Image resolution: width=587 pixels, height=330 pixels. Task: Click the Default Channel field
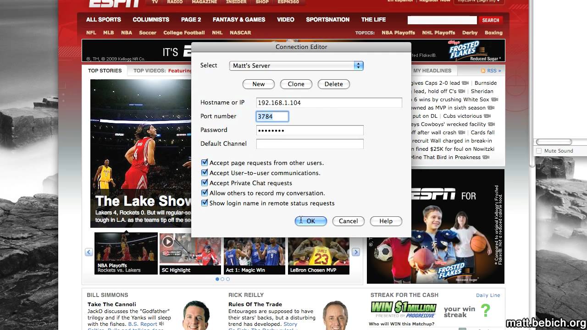[x=310, y=144]
